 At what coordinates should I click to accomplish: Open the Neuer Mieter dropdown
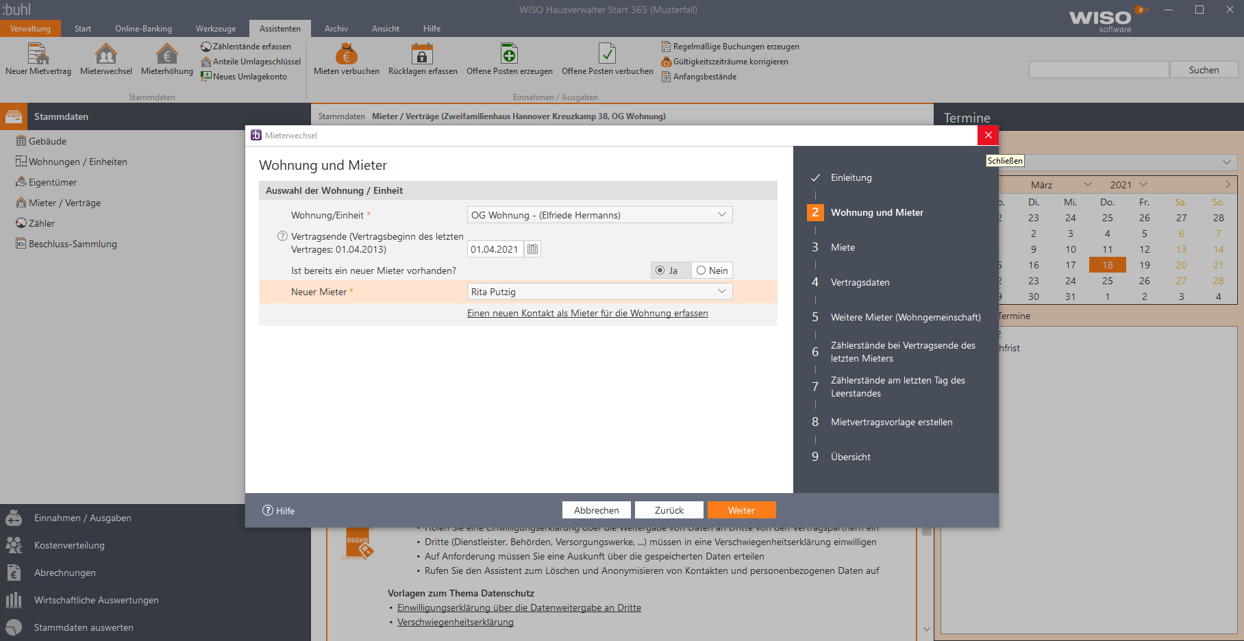(x=721, y=292)
